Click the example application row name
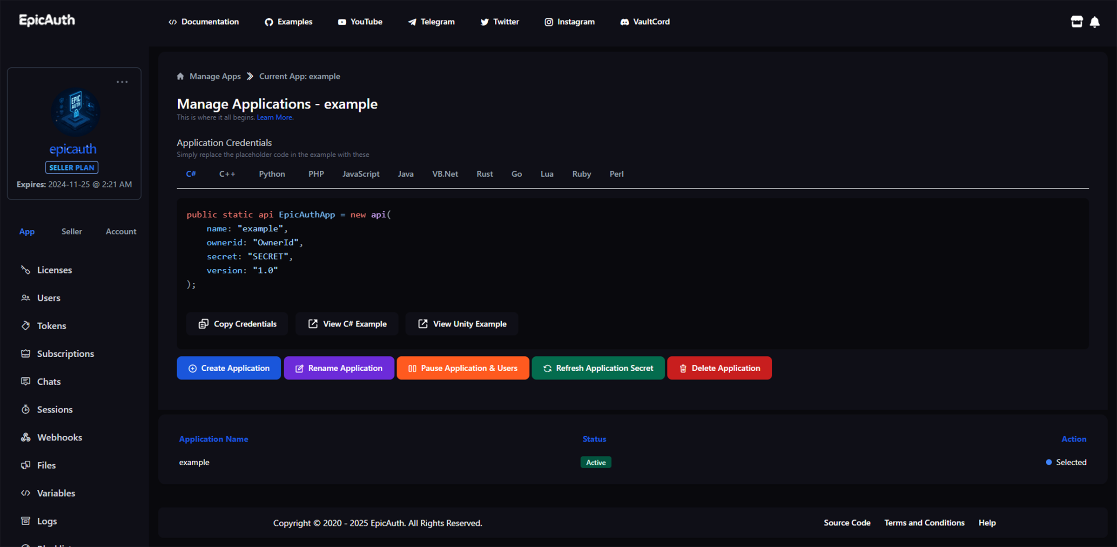 pos(194,462)
